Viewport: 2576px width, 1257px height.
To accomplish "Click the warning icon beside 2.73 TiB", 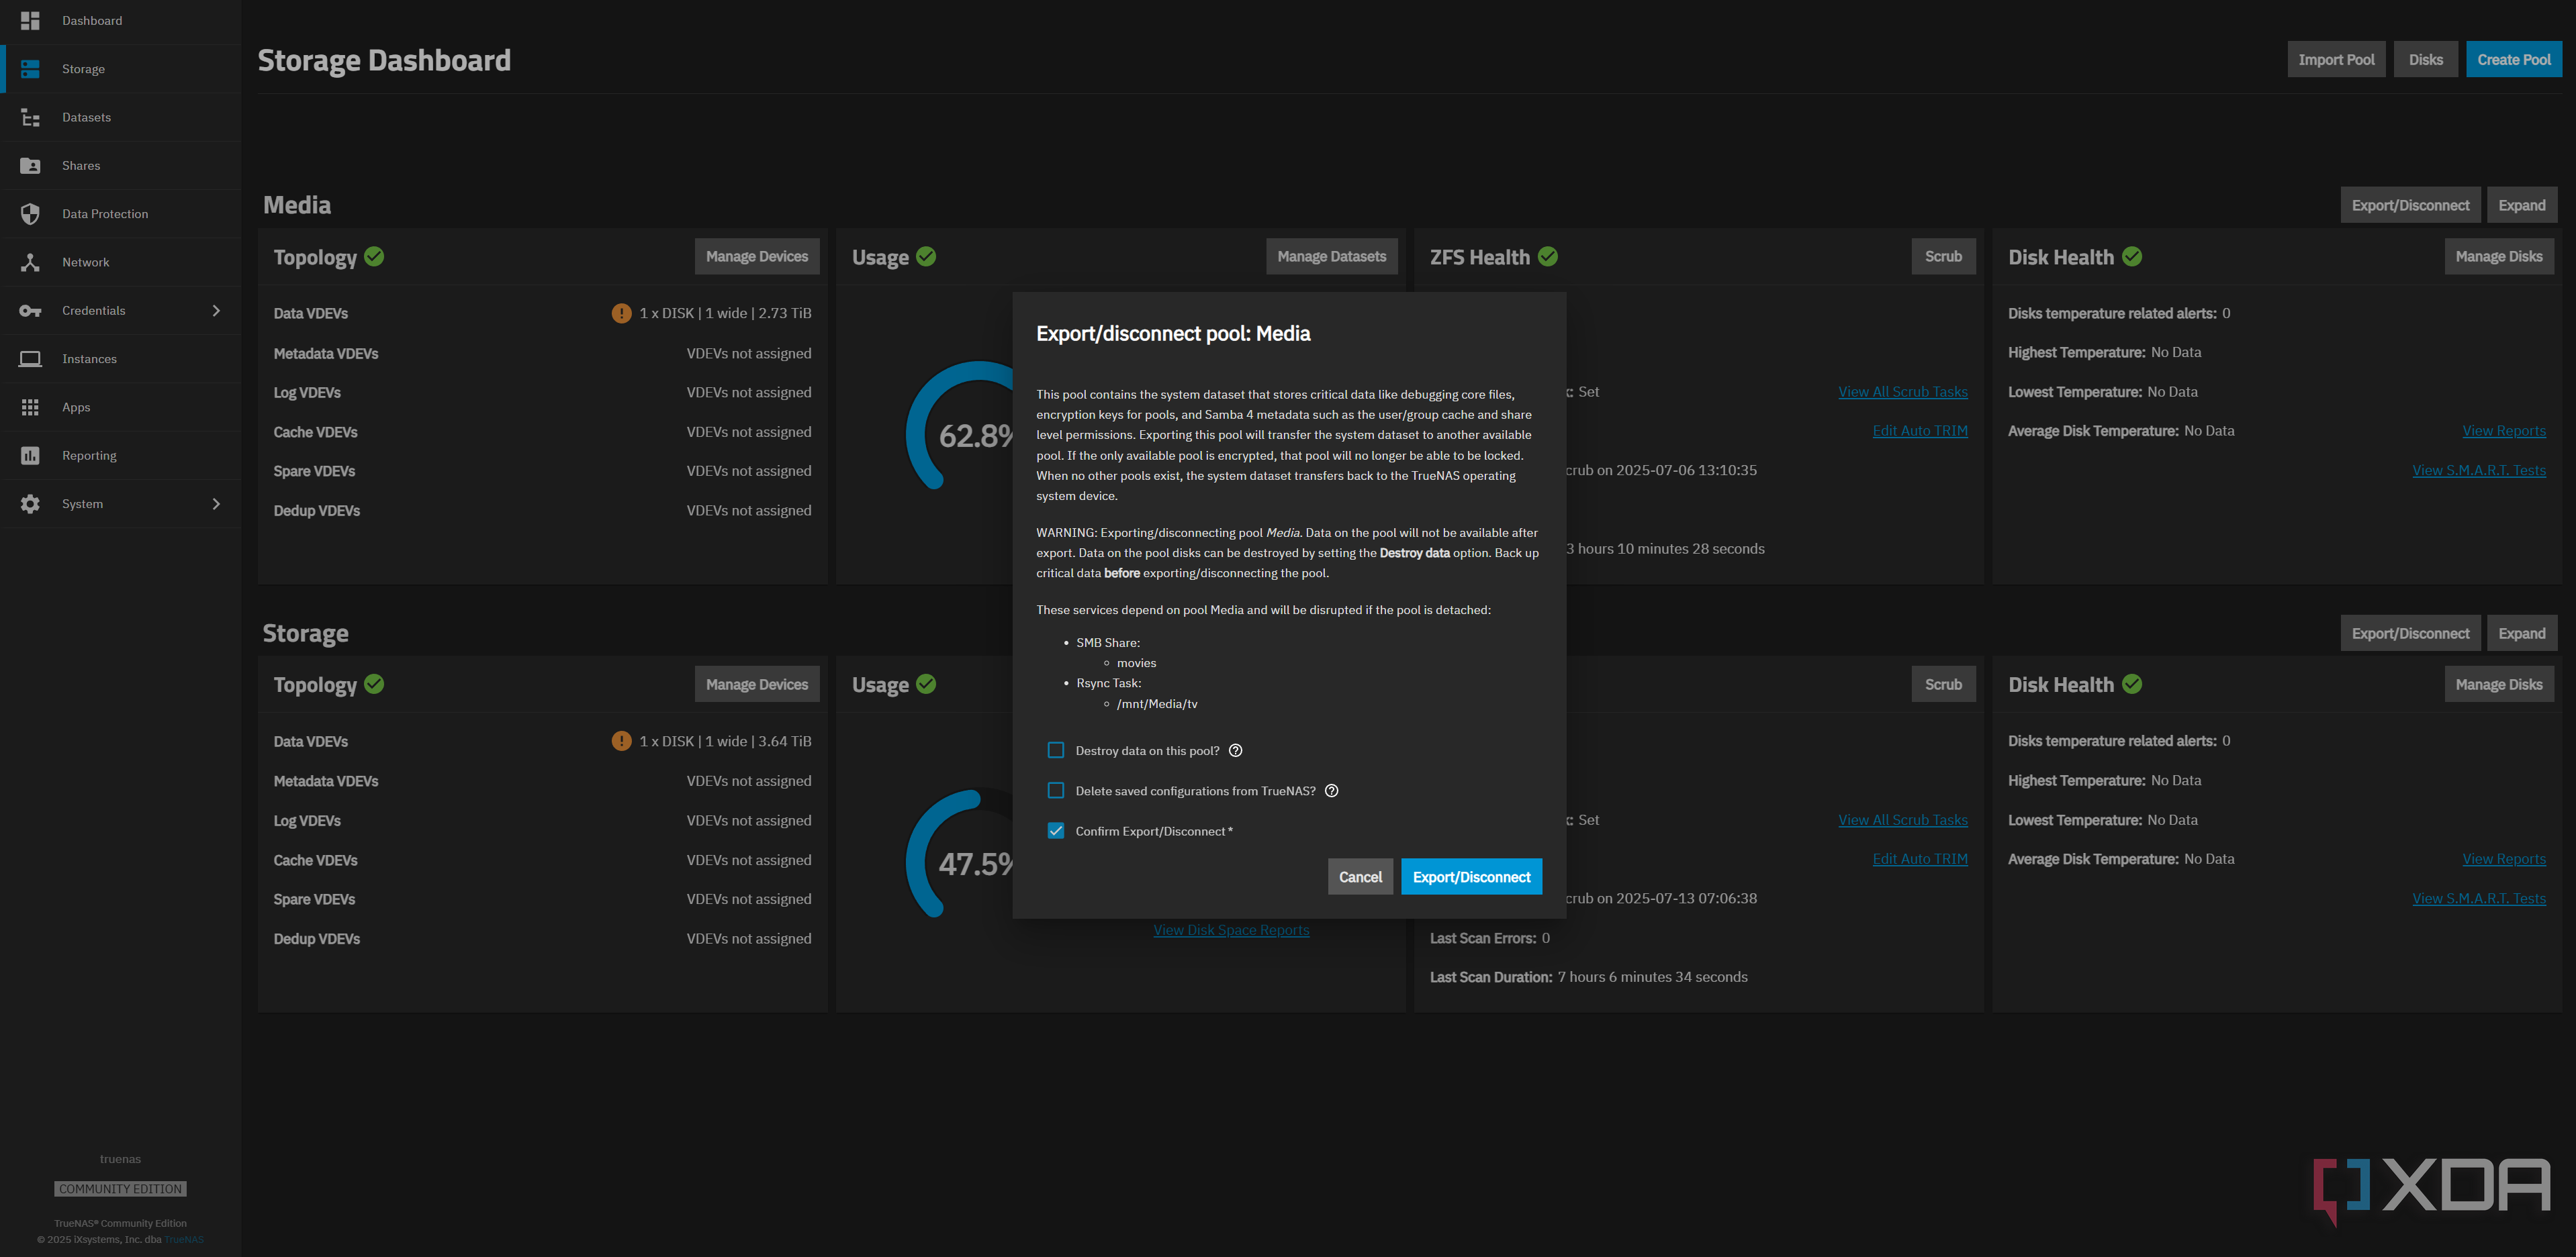I will coord(621,313).
